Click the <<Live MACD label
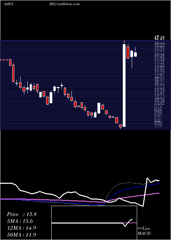171x240 pixels. [144, 231]
